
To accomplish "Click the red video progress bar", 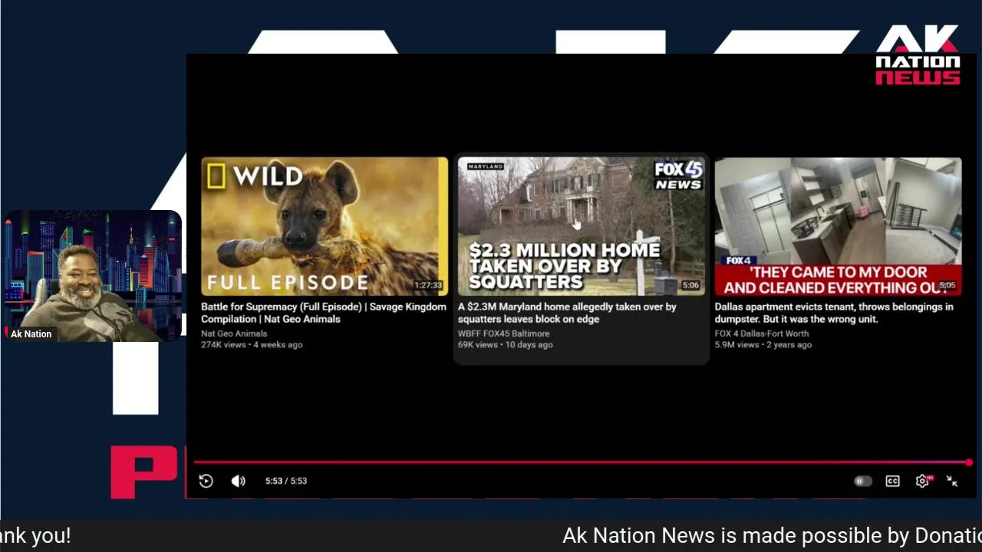I will 581,462.
